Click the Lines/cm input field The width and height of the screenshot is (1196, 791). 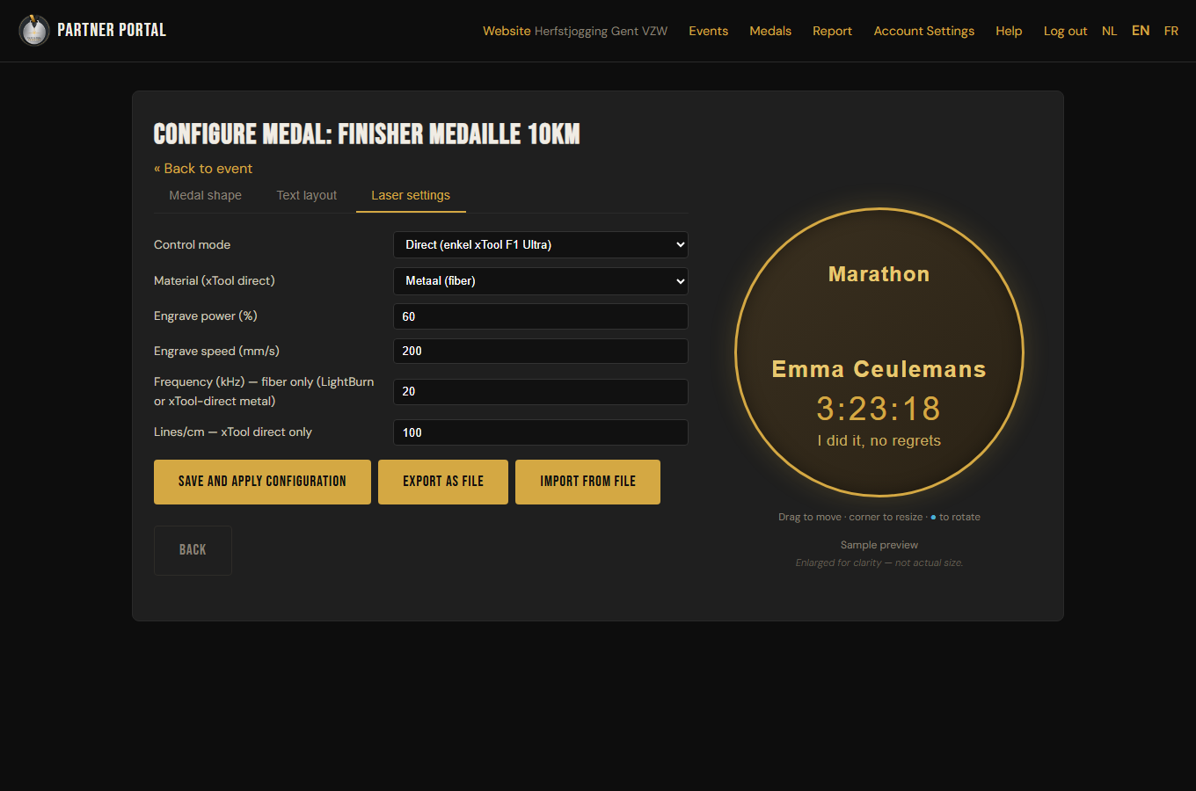(x=540, y=432)
